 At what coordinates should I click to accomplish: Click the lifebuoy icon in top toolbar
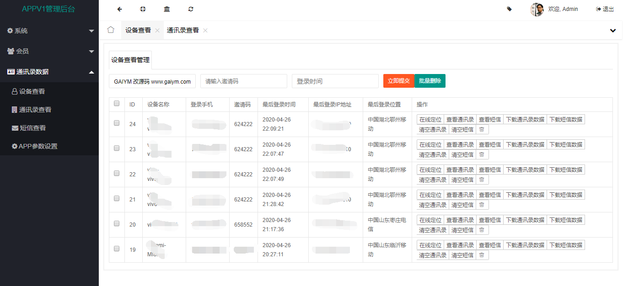click(x=143, y=9)
